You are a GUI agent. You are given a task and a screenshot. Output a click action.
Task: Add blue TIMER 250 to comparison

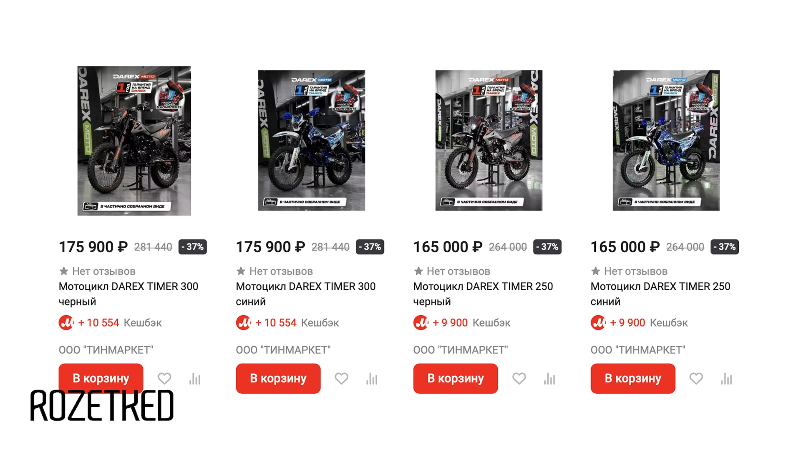(x=726, y=379)
